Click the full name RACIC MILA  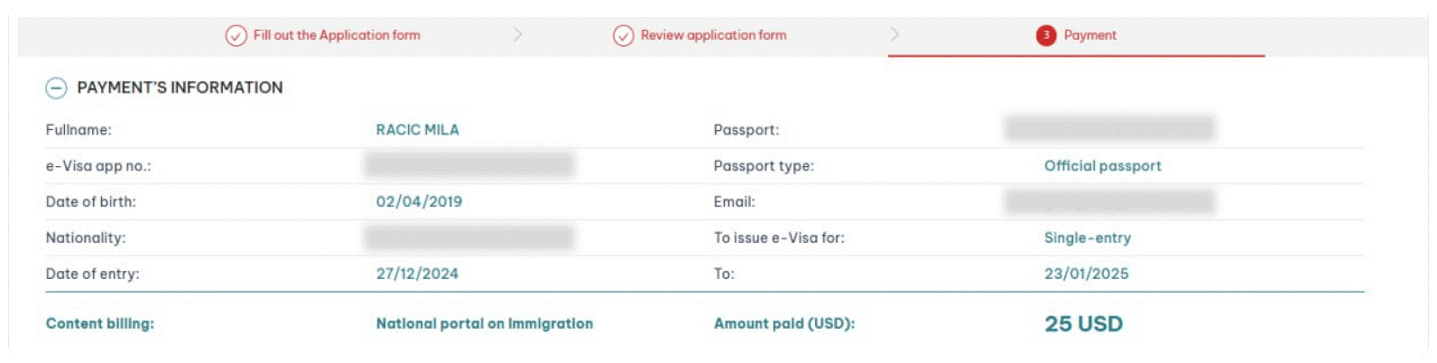(x=417, y=130)
